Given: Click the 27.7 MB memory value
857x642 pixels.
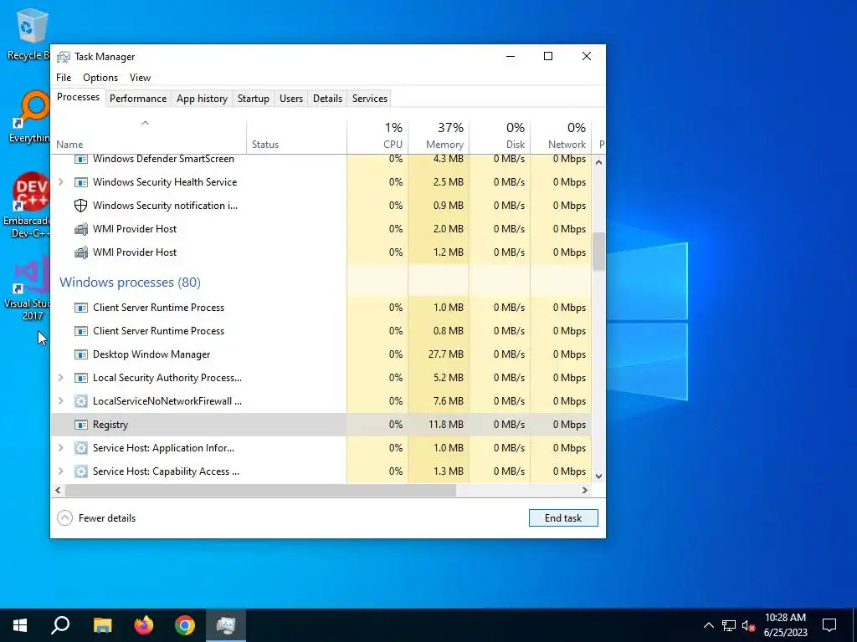Looking at the screenshot, I should pos(446,354).
